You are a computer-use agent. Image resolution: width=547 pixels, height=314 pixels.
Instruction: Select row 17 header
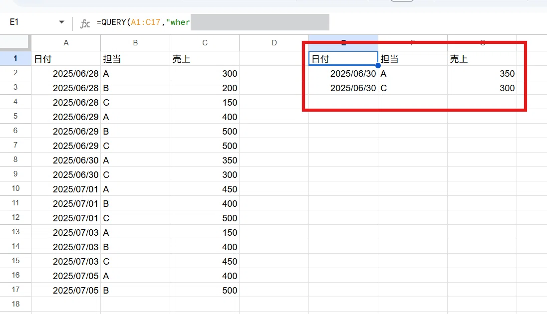pyautogui.click(x=15, y=290)
